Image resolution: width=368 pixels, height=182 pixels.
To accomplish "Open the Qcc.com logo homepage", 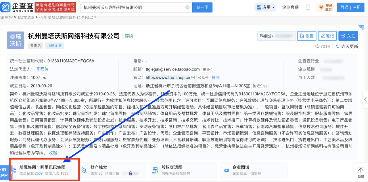I will 17,7.
